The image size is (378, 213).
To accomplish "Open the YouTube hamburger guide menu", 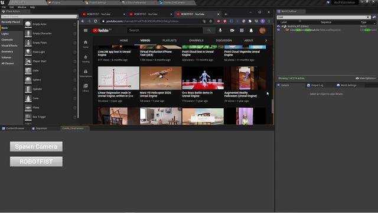I will (x=86, y=30).
